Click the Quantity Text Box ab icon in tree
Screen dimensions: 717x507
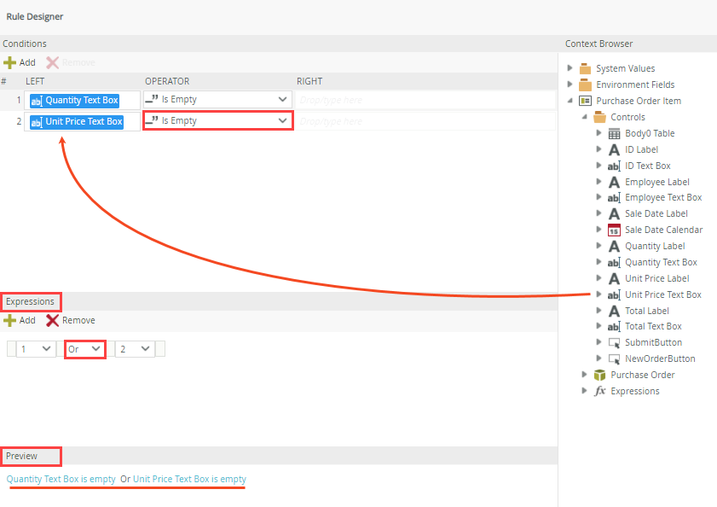[x=614, y=262]
